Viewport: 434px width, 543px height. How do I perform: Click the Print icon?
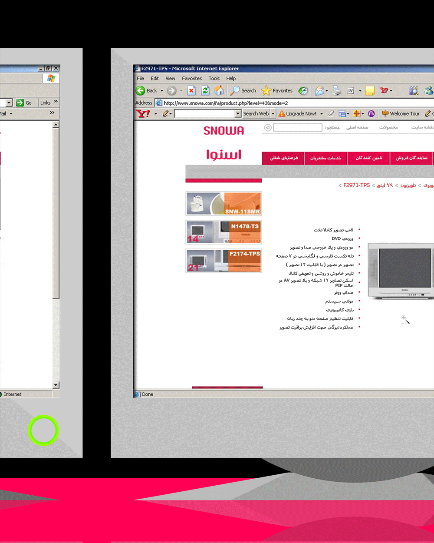(x=336, y=90)
